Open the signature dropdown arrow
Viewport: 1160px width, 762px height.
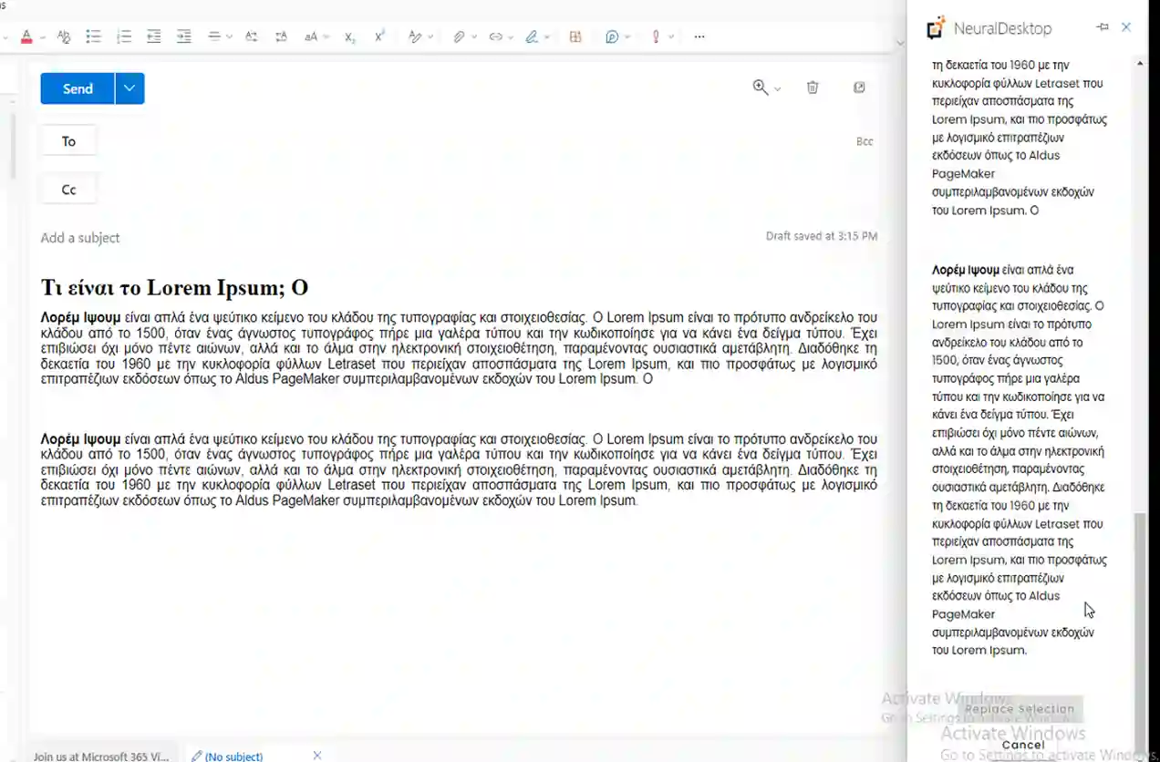(547, 37)
